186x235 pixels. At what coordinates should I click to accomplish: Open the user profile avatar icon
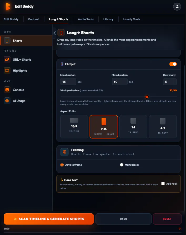177,7
